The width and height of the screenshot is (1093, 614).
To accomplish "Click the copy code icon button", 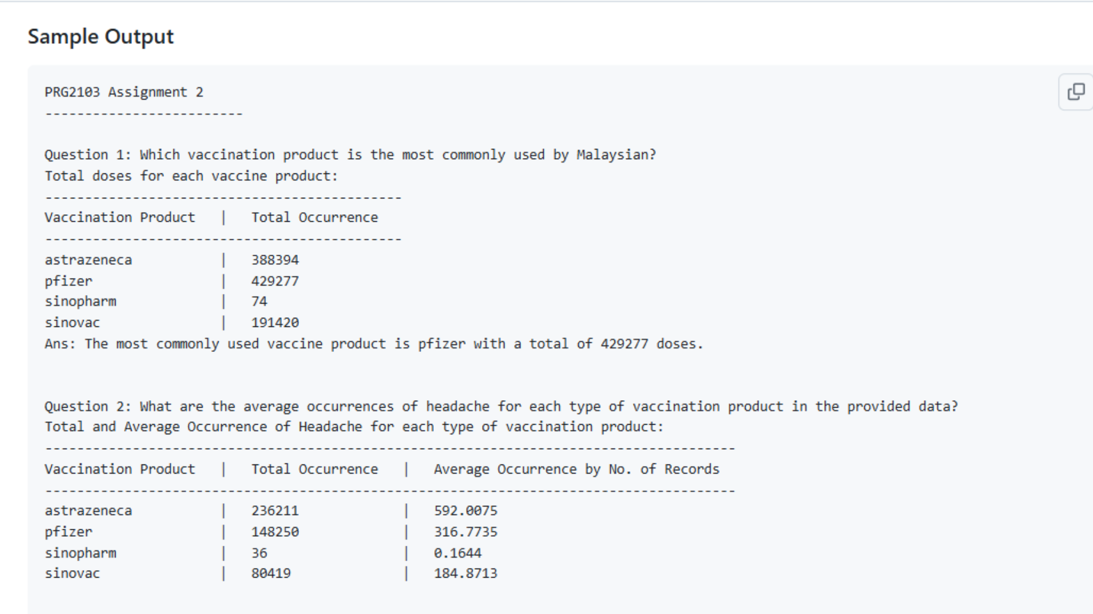I will pyautogui.click(x=1075, y=92).
